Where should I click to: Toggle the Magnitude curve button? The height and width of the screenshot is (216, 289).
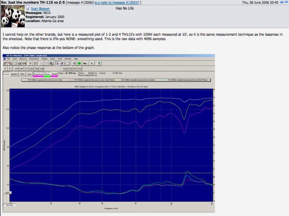pyautogui.click(x=38, y=74)
